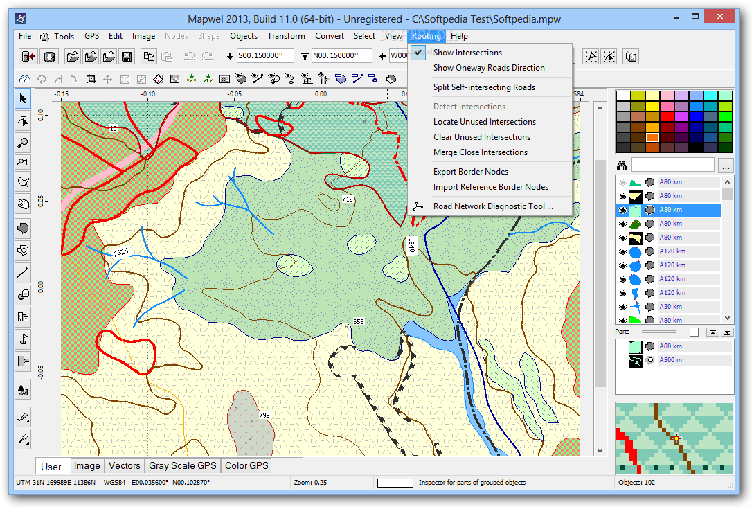
Task: Select the magic wand tool
Action: pyautogui.click(x=23, y=439)
